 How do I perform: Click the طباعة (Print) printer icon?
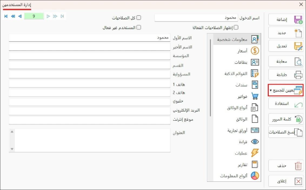click(298, 75)
